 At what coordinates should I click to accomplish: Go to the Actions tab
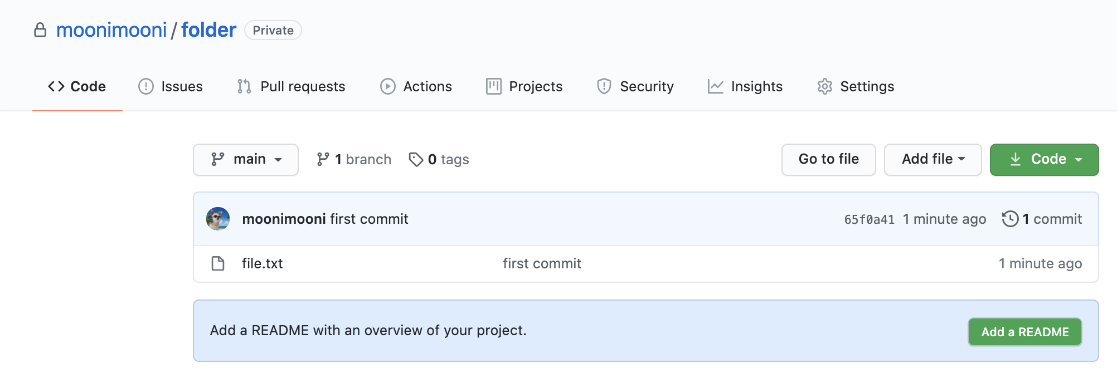[416, 86]
